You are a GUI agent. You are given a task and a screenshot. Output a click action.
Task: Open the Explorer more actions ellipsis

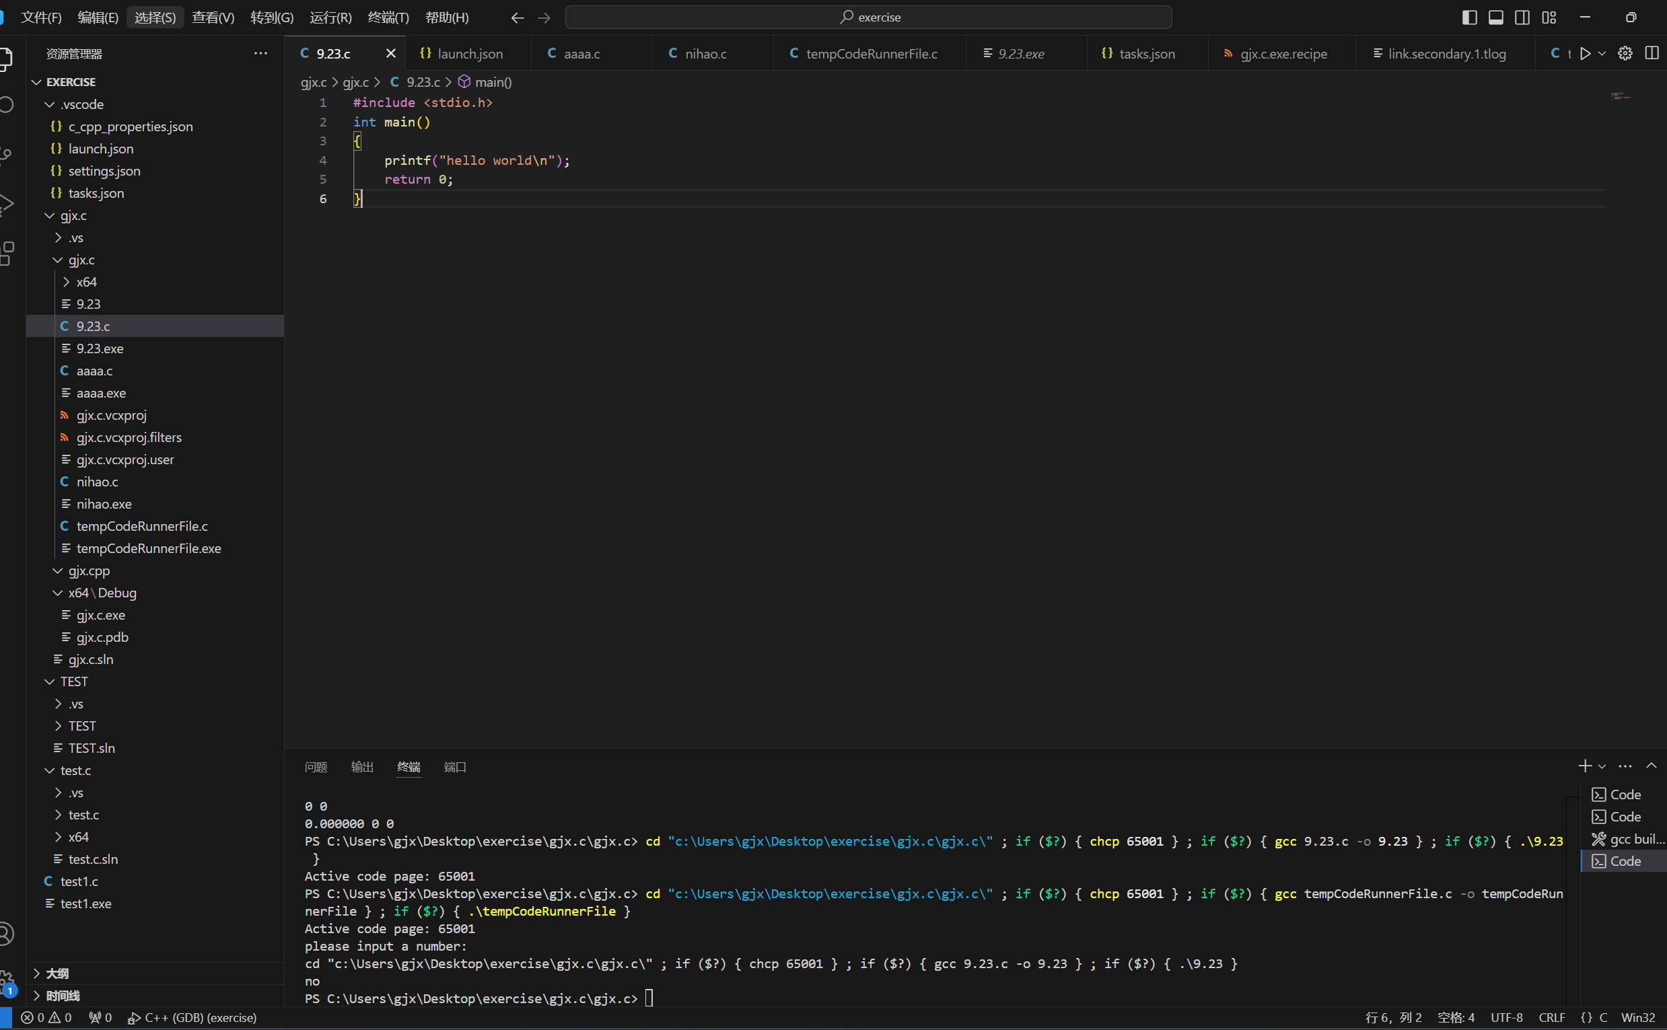pos(260,53)
